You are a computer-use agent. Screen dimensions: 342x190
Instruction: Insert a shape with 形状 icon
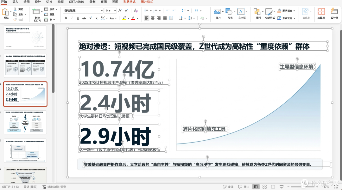point(229,12)
